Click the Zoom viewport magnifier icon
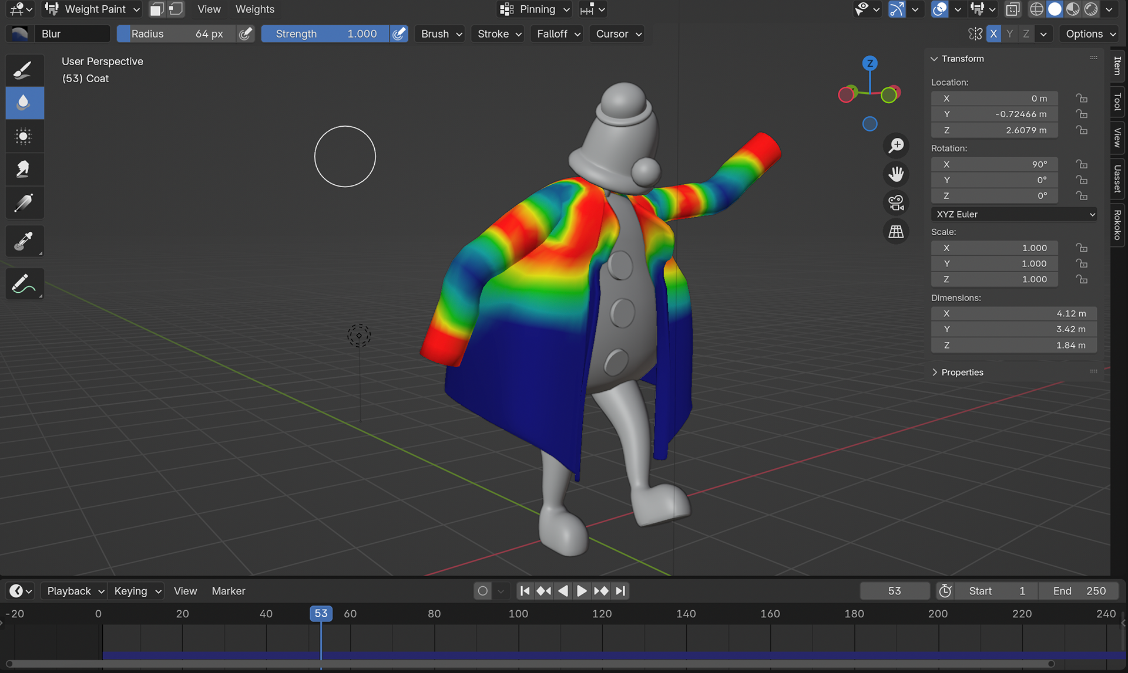The image size is (1128, 673). (896, 146)
